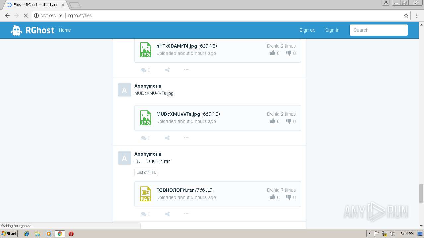Click the avatar of MUDcXMUvVTs.jpg post
Image resolution: width=424 pixels, height=238 pixels.
(124, 90)
